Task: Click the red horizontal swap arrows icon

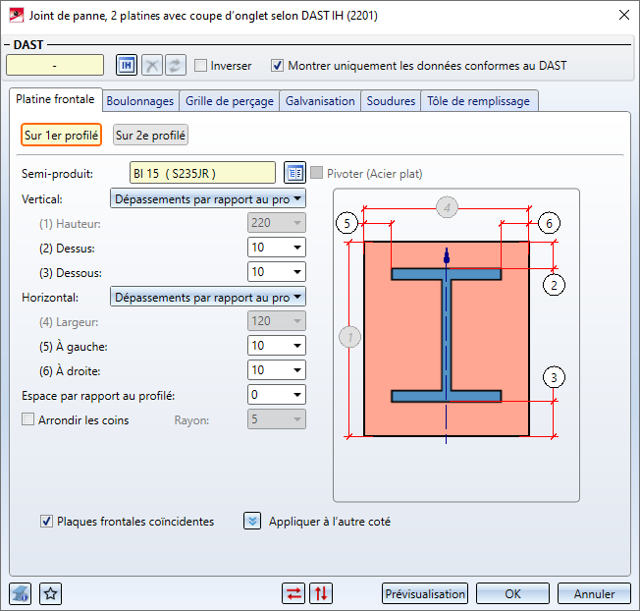Action: 293,593
